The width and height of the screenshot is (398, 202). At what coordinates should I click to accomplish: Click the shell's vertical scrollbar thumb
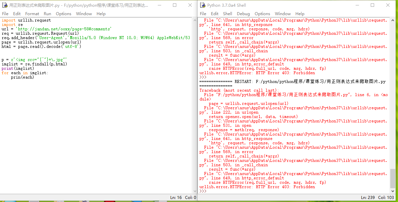(393, 178)
